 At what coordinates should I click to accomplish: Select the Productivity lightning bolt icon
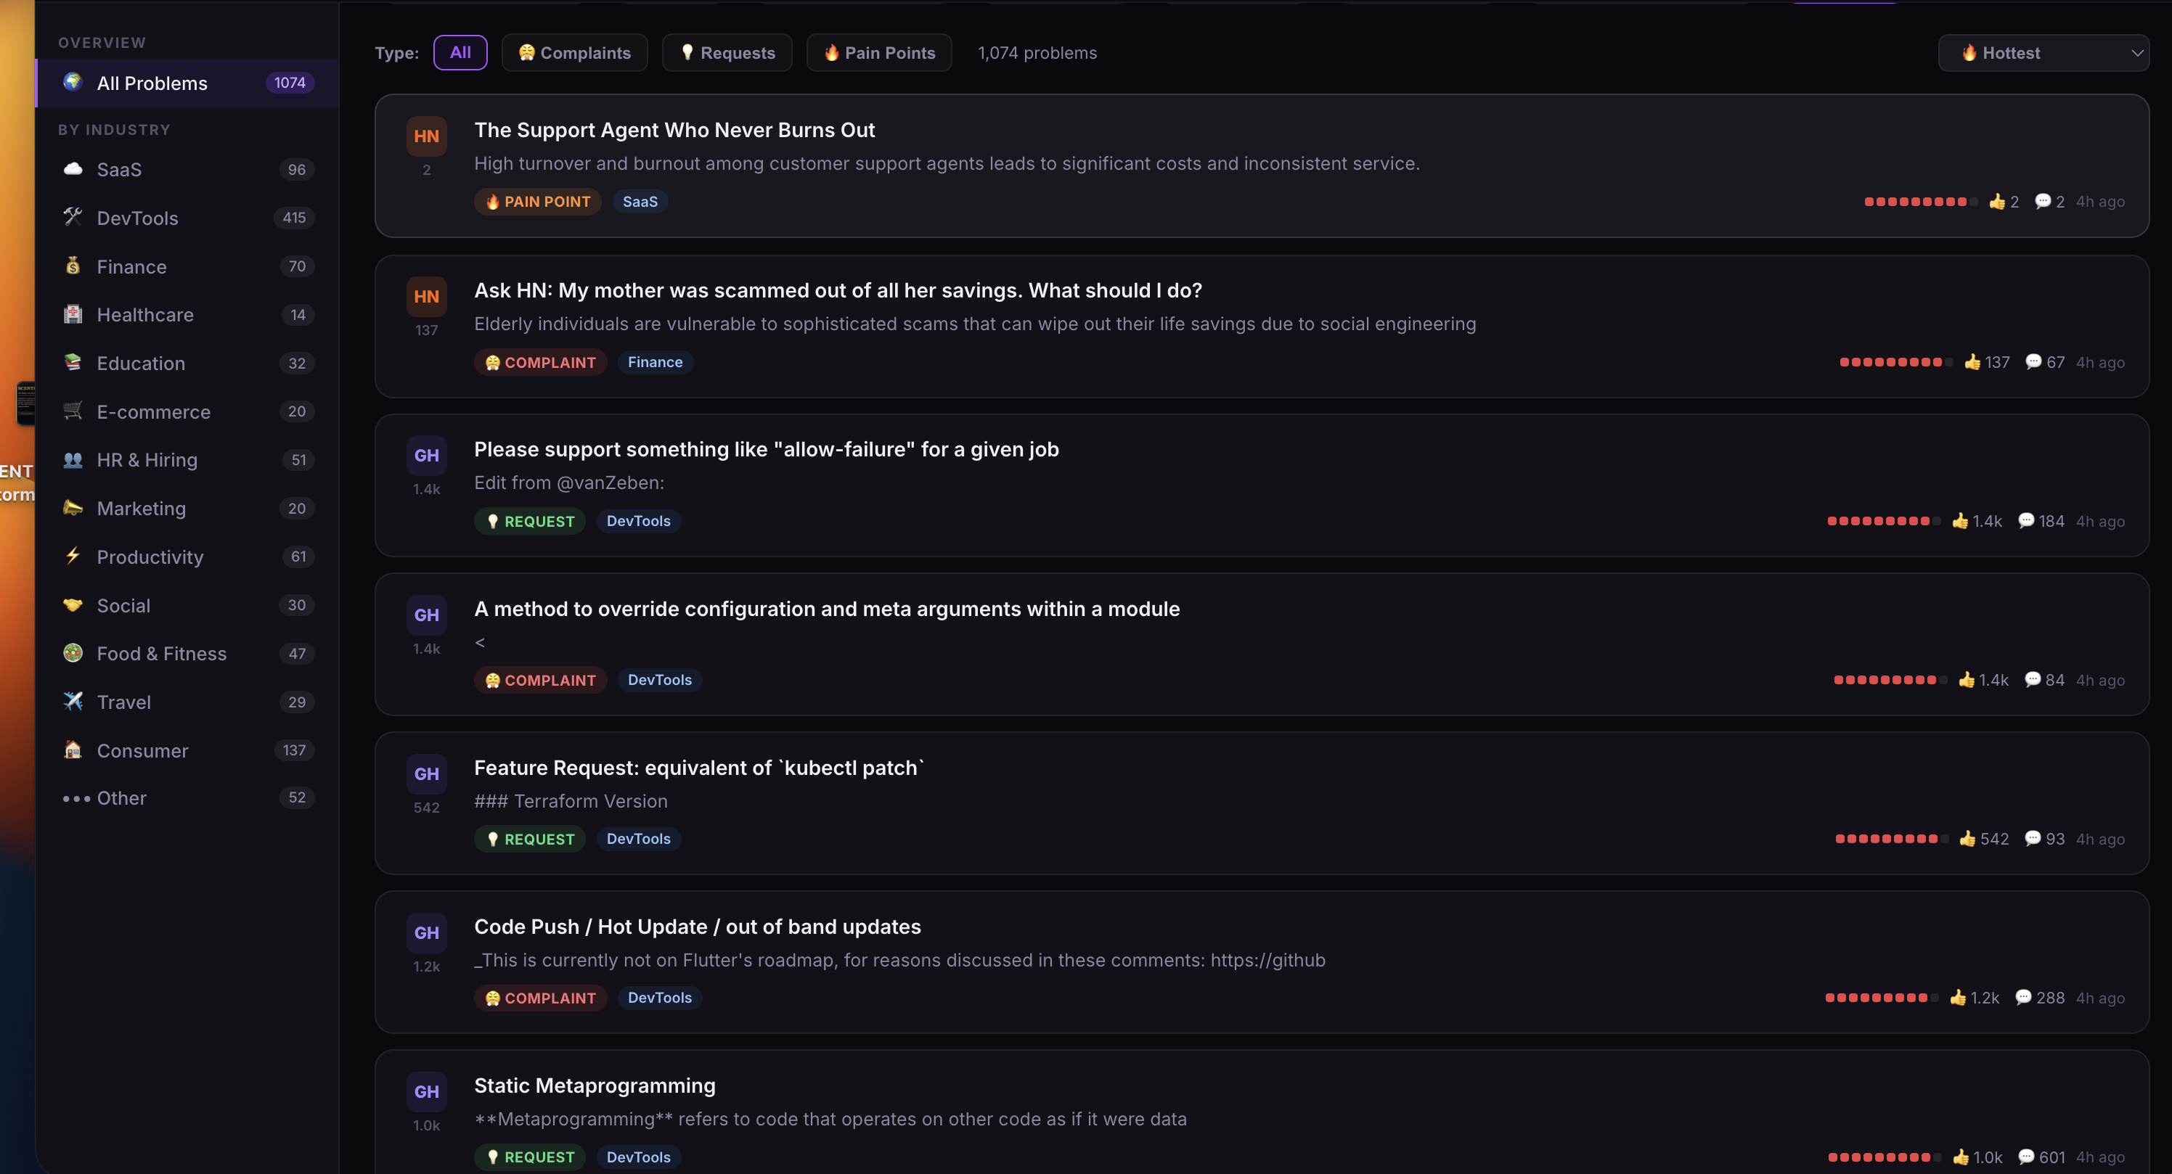click(x=73, y=557)
